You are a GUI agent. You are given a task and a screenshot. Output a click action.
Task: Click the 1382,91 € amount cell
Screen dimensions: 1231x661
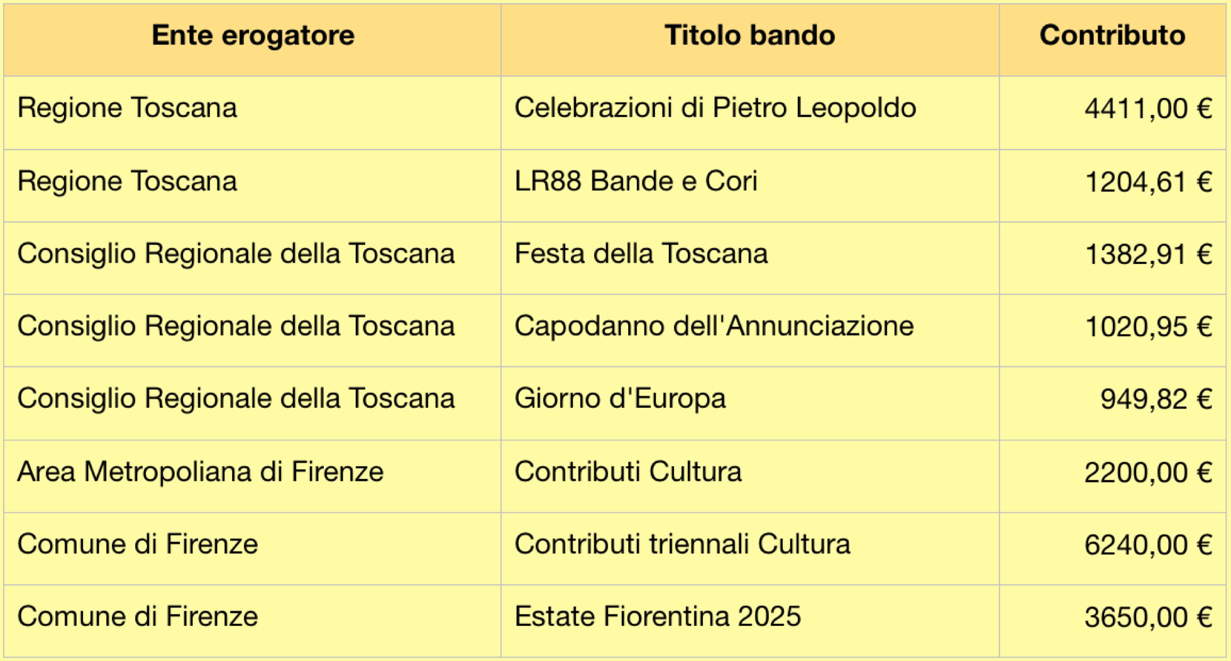(x=1148, y=254)
